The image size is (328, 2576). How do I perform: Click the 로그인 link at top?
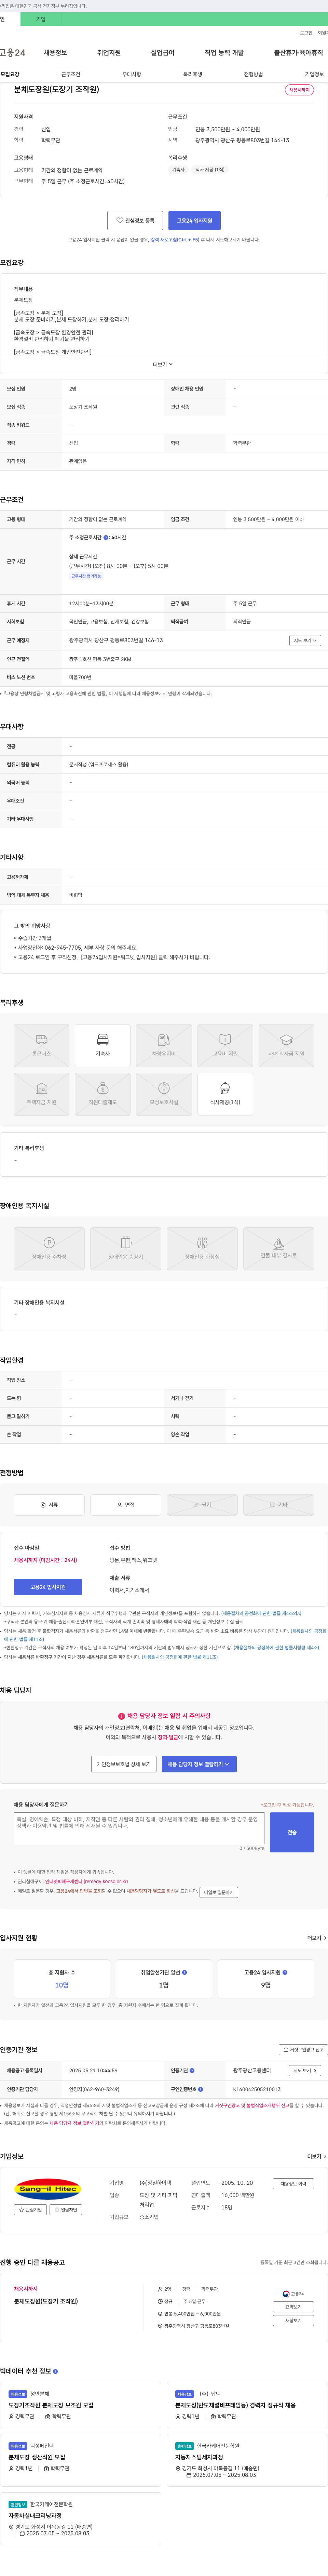[306, 33]
